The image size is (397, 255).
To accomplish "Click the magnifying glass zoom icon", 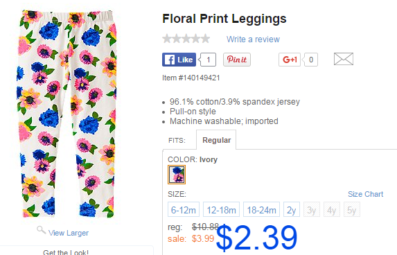I will pyautogui.click(x=41, y=229).
